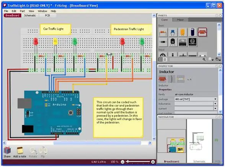
Task: Select the Mine parts bin tab
Action: pos(180,20)
